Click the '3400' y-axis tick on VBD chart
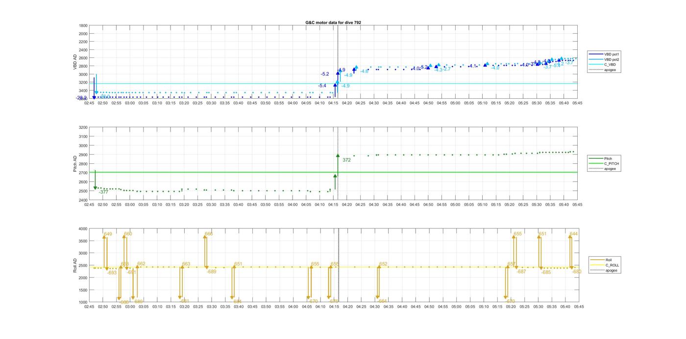The width and height of the screenshot is (686, 339). pos(83,90)
